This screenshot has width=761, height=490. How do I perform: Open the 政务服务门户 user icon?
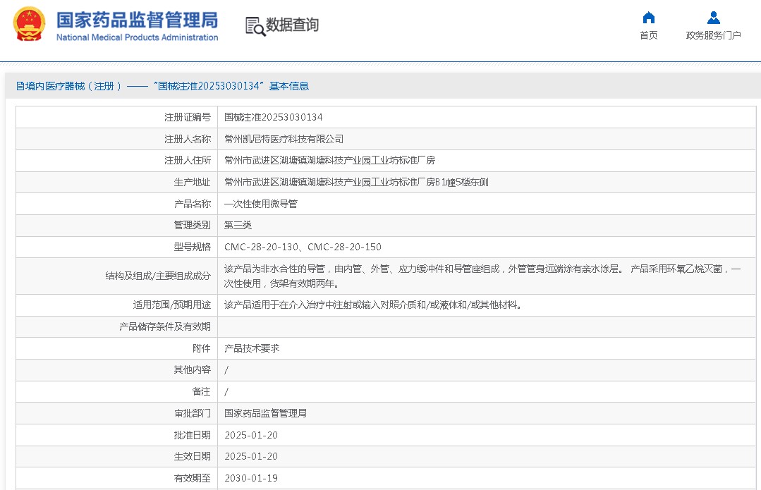pyautogui.click(x=714, y=18)
